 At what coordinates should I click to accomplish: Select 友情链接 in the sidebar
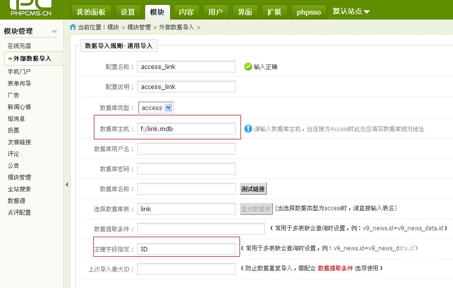(19, 142)
